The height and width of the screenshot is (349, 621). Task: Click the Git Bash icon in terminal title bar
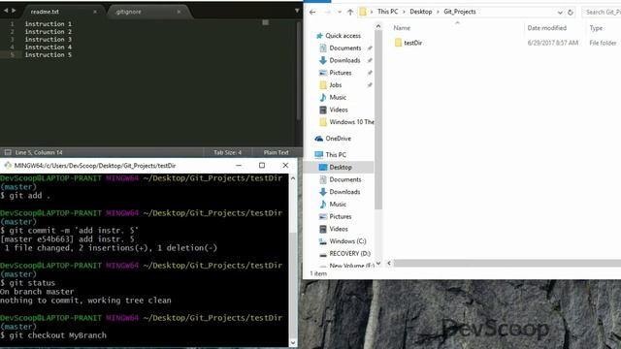[8, 166]
